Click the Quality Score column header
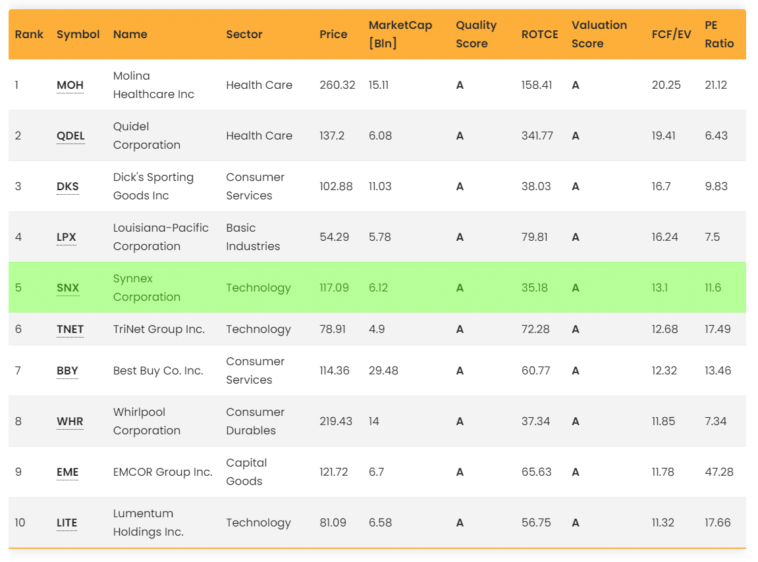 [x=476, y=34]
